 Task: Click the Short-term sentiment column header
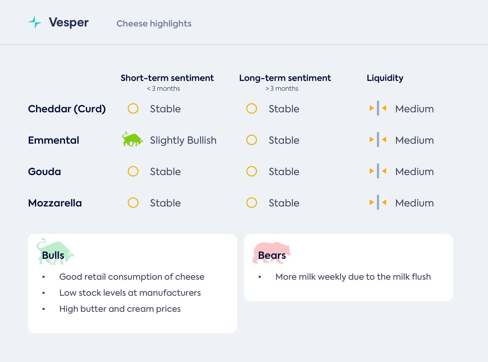(167, 78)
